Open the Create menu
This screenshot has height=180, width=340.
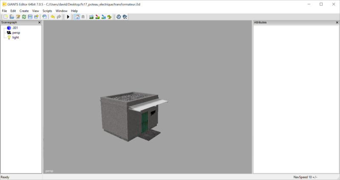24,11
